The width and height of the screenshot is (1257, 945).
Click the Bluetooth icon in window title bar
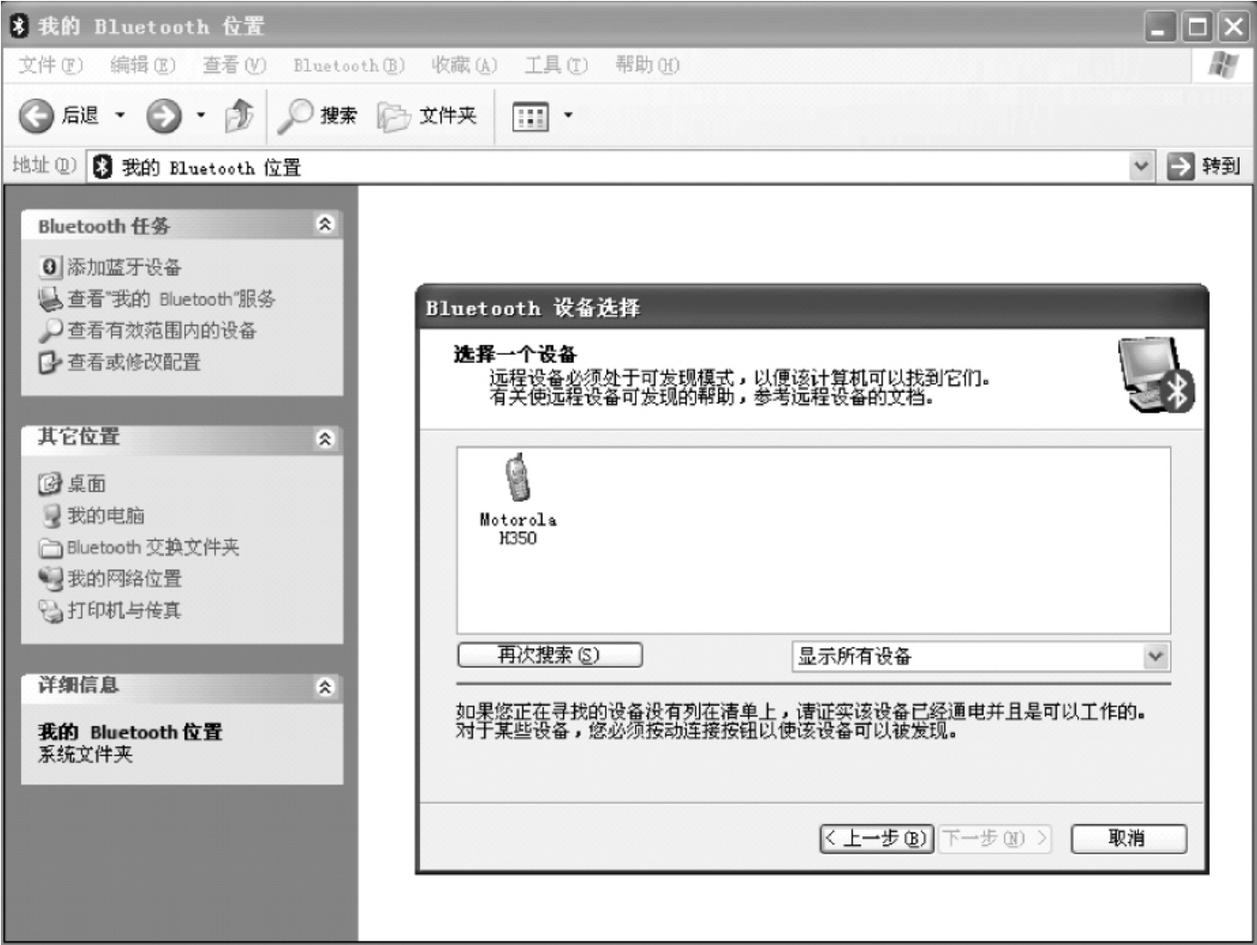19,25
